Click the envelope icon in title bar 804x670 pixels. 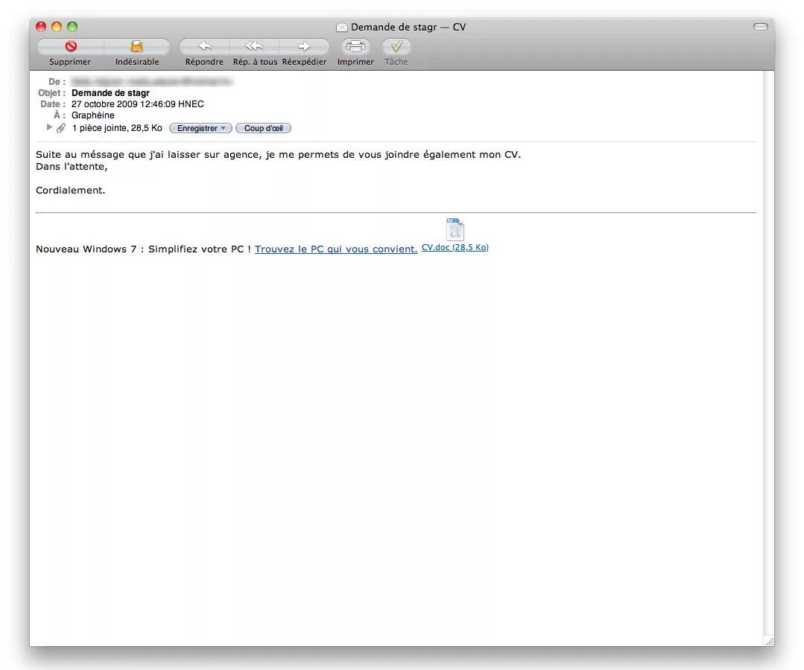[342, 28]
